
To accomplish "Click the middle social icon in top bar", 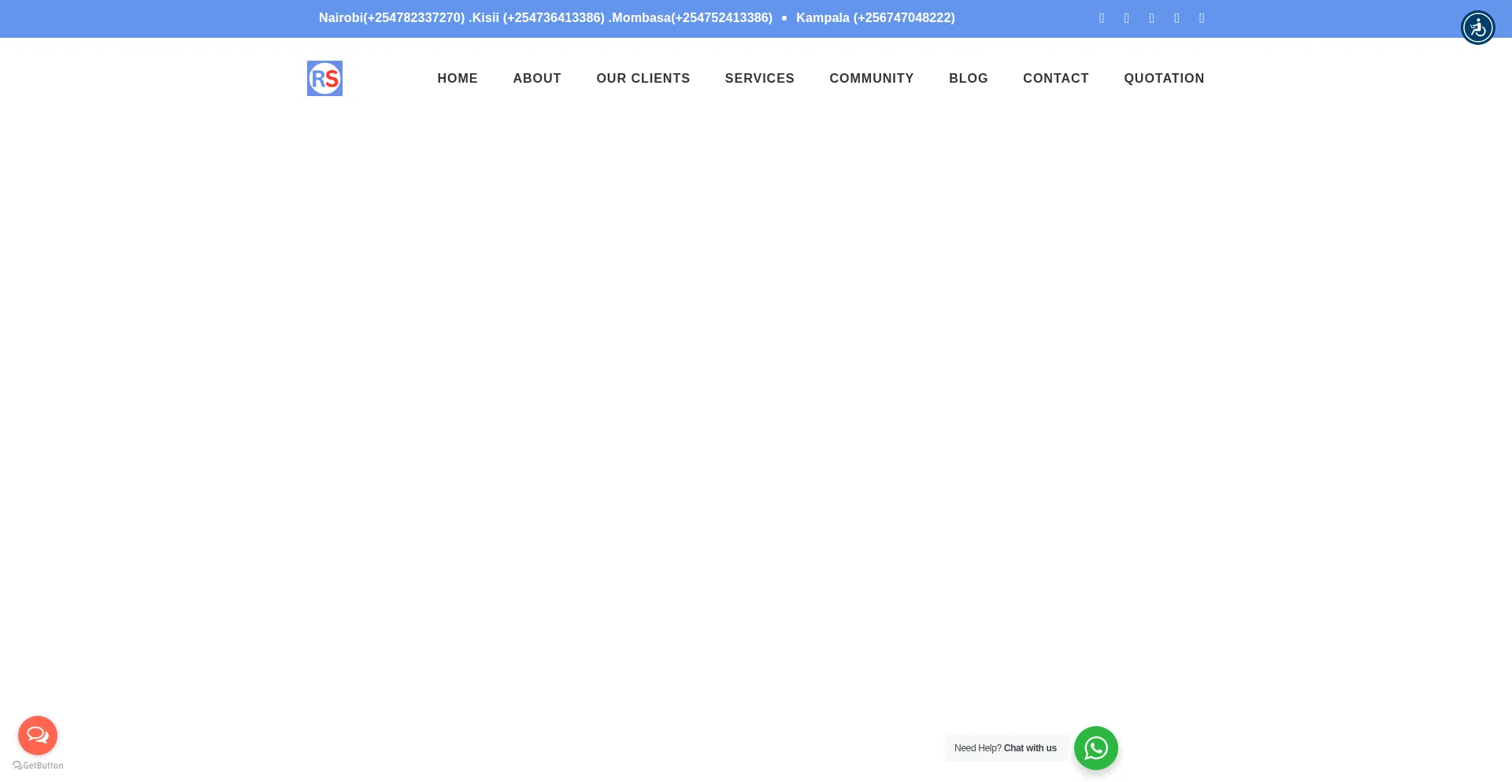I will pyautogui.click(x=1151, y=18).
